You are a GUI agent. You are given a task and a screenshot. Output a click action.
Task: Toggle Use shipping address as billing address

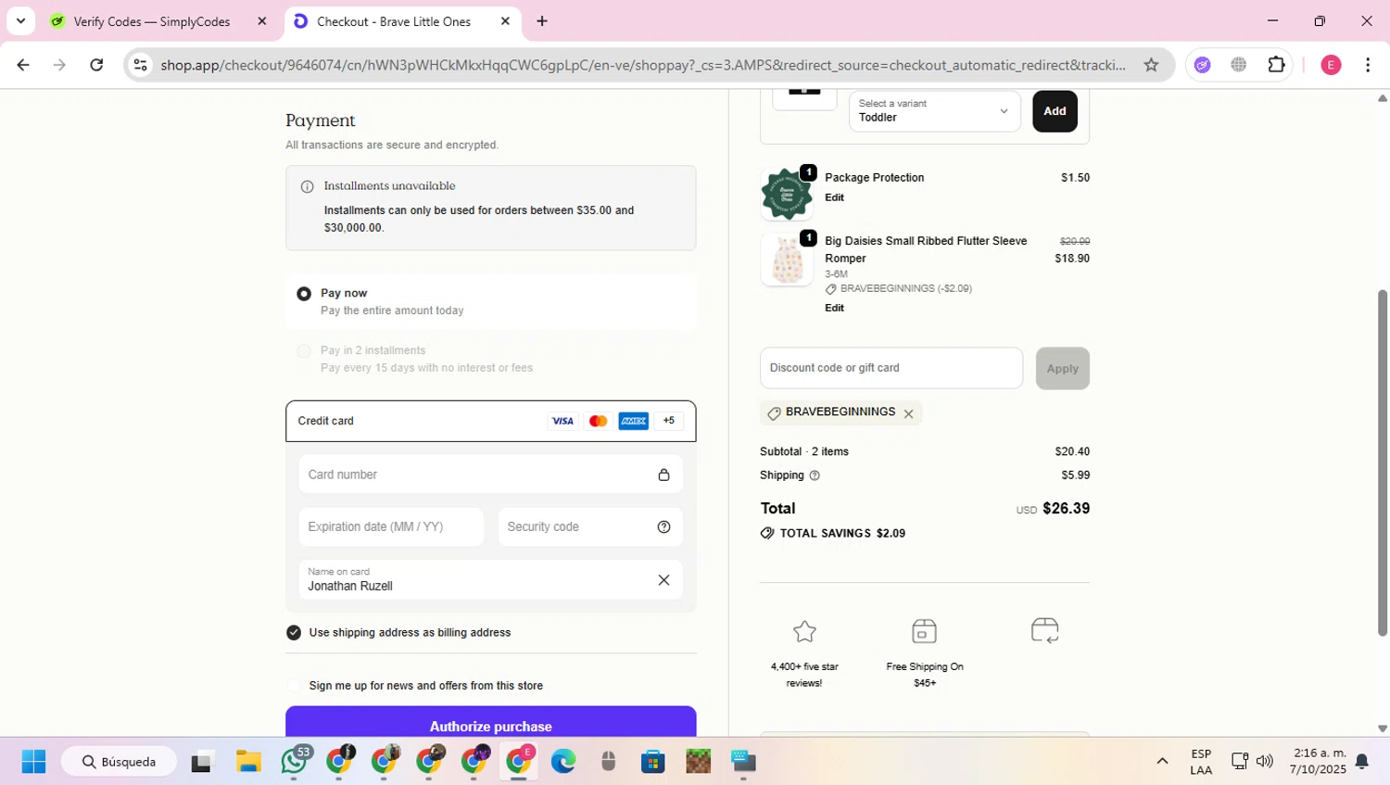click(x=294, y=633)
